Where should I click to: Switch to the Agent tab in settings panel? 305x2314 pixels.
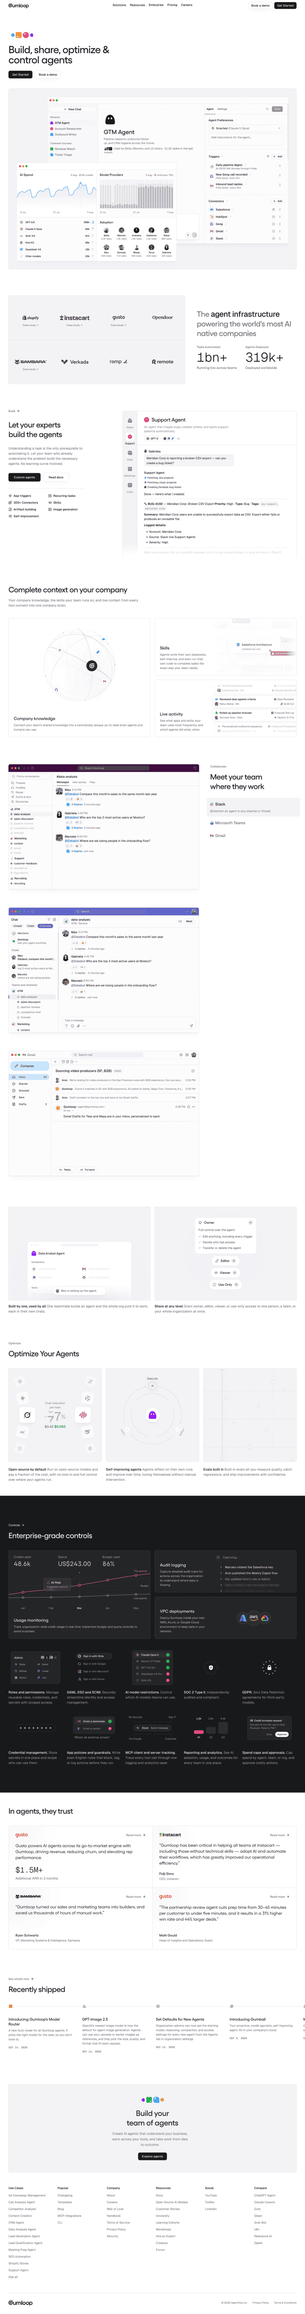[x=210, y=109]
